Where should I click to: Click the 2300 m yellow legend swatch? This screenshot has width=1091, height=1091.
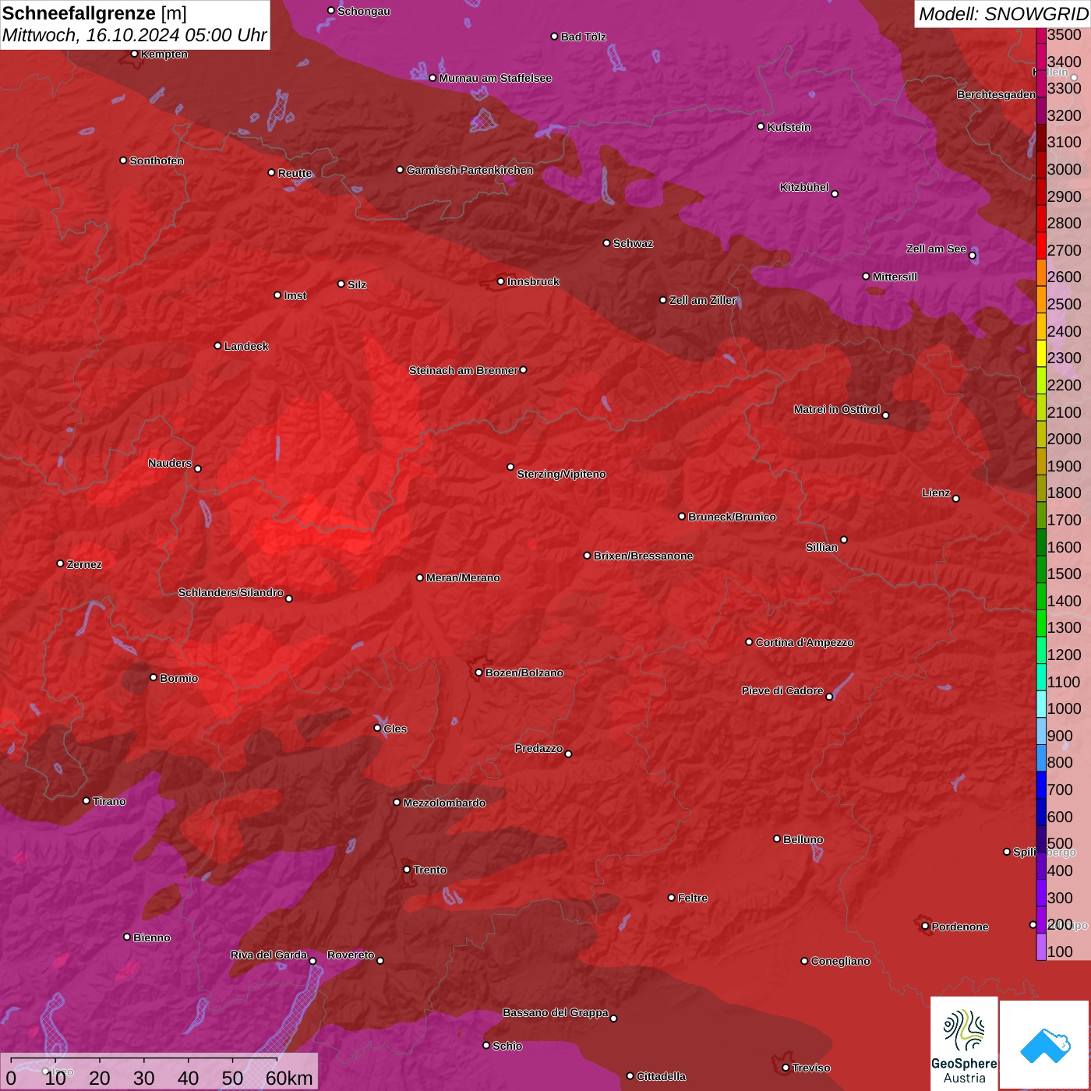(1041, 353)
